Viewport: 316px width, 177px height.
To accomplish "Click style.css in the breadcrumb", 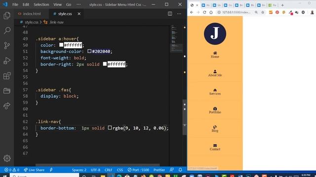I will pos(32,22).
